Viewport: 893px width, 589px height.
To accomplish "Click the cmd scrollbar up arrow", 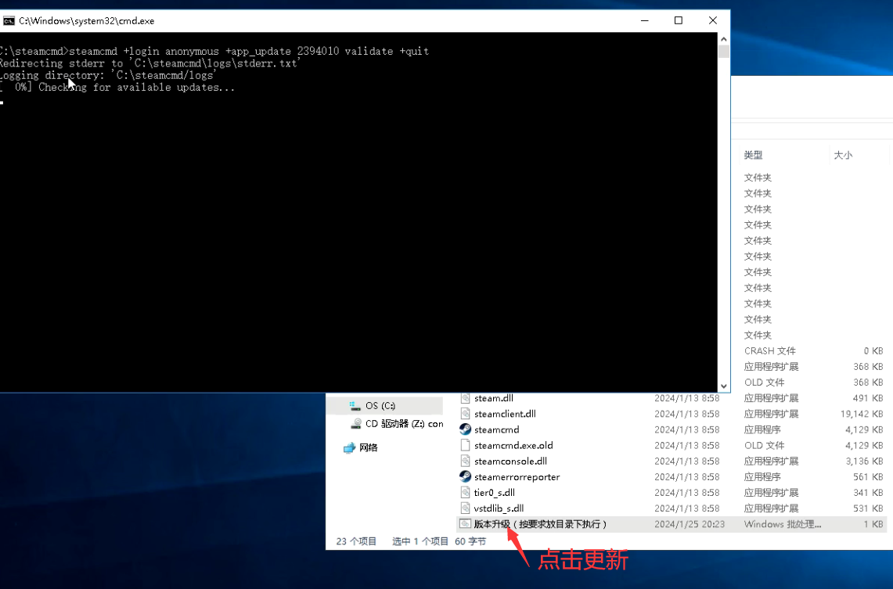I will [x=723, y=39].
